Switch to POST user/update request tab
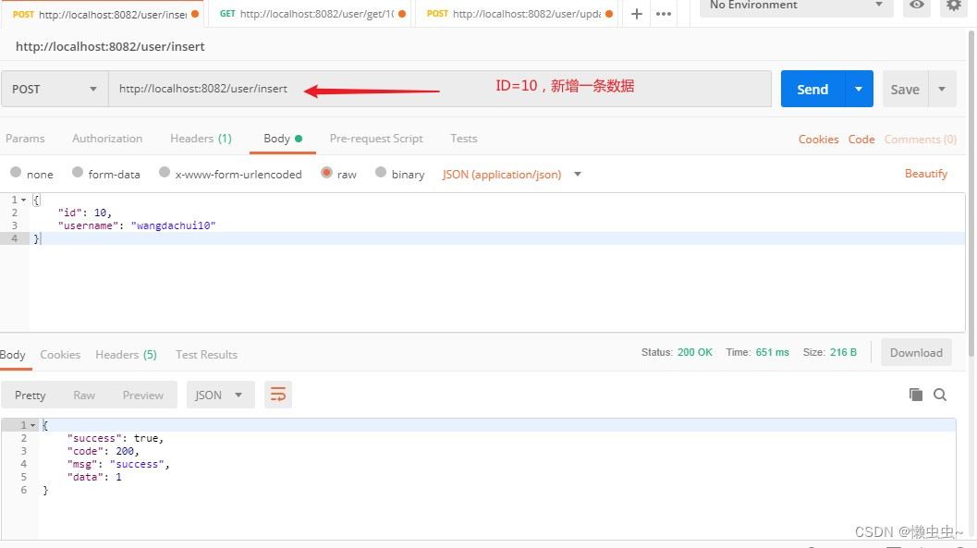Screen dimensions: 977x548 [517, 14]
